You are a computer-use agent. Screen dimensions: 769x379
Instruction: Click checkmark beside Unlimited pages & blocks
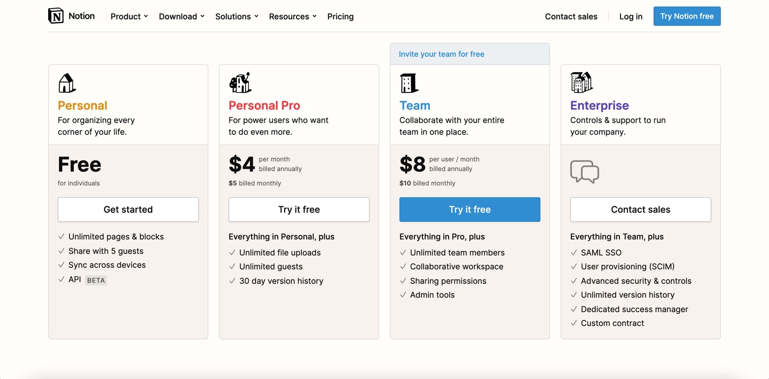click(61, 236)
